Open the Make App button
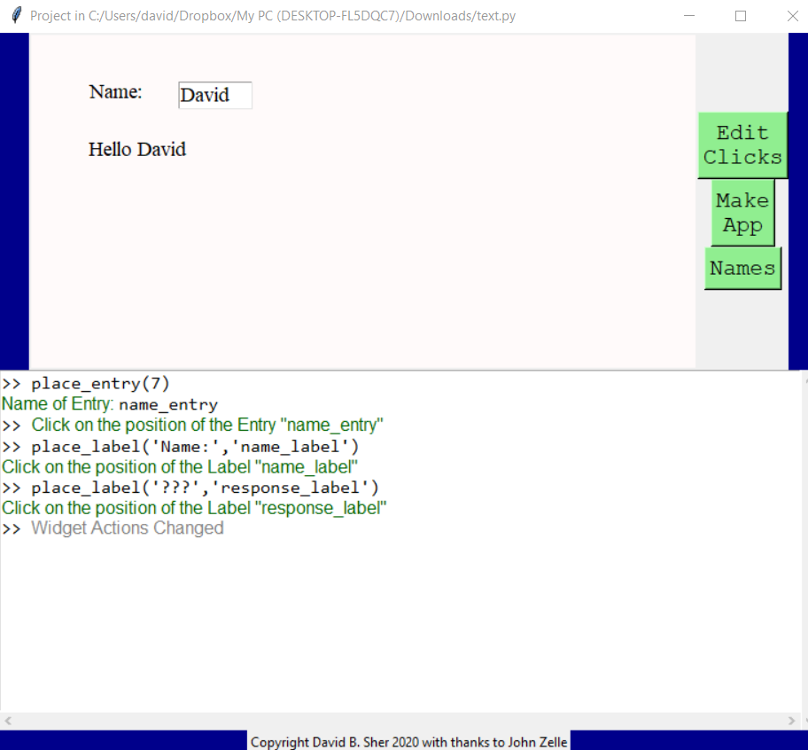 click(x=742, y=213)
